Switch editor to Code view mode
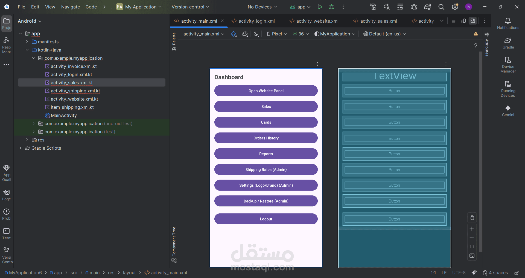Viewport: 525px width, 278px height. [x=453, y=21]
